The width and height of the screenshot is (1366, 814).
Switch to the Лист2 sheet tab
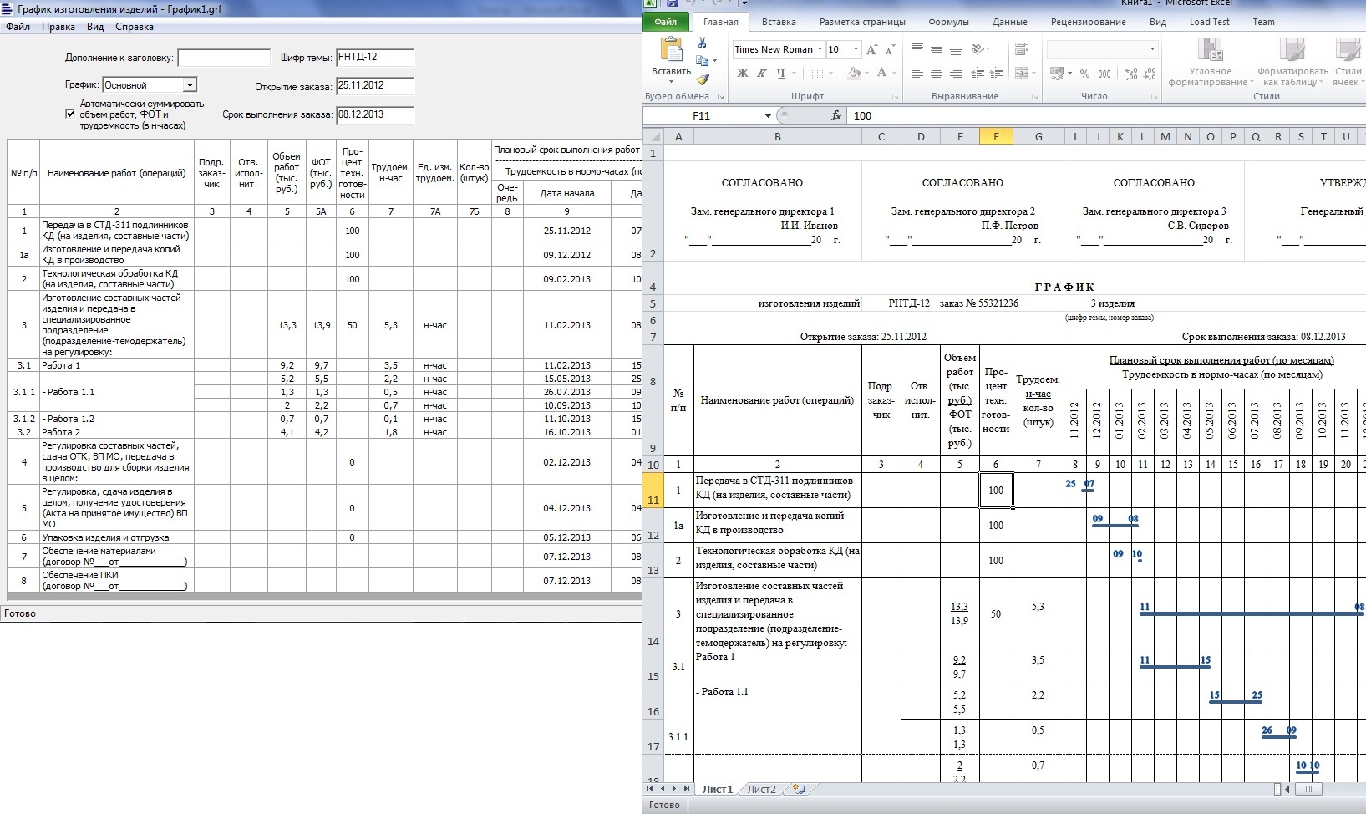point(761,789)
